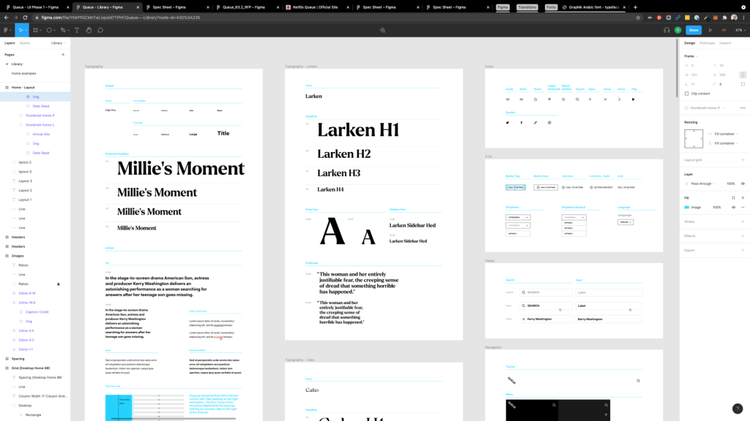Select the Comment tool
750x421 pixels.
100,30
